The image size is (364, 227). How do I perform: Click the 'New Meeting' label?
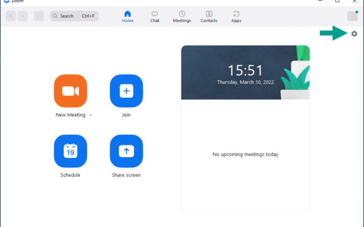71,115
